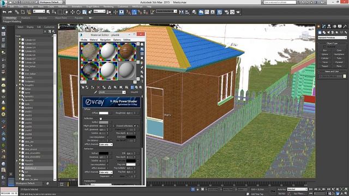The image size is (349, 196).
Task: Click the Undo arrow in main toolbar
Action: [4, 12]
